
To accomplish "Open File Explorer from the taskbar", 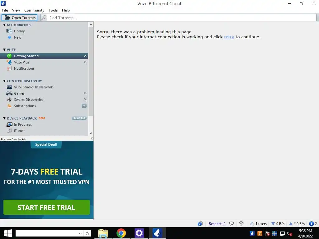I will tap(103, 233).
